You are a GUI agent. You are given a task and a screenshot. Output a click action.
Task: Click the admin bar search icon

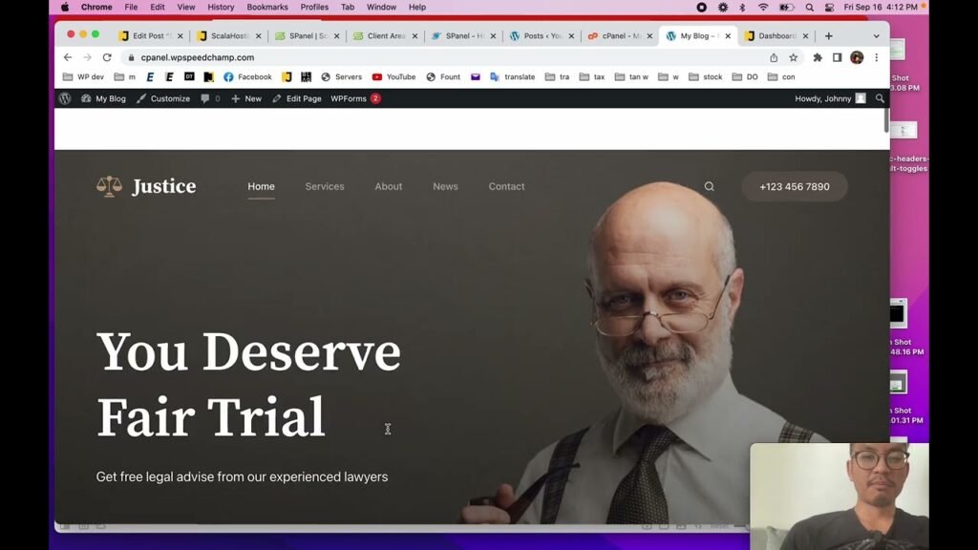coord(880,98)
